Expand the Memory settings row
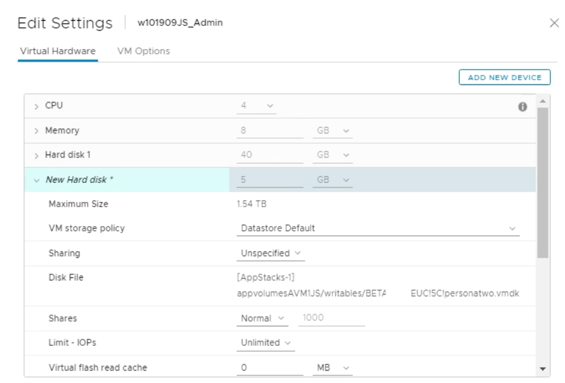The image size is (565, 383). (37, 130)
